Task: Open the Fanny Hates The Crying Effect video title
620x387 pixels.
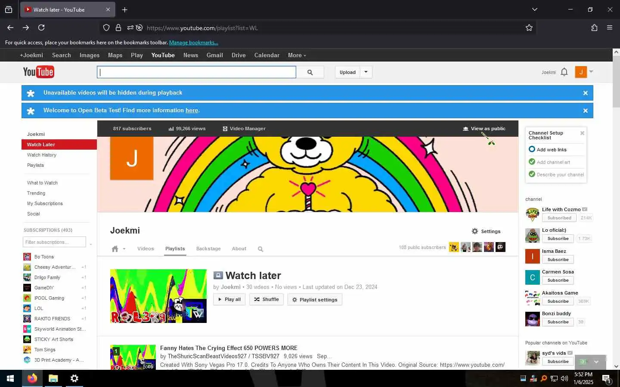Action: coord(229,348)
